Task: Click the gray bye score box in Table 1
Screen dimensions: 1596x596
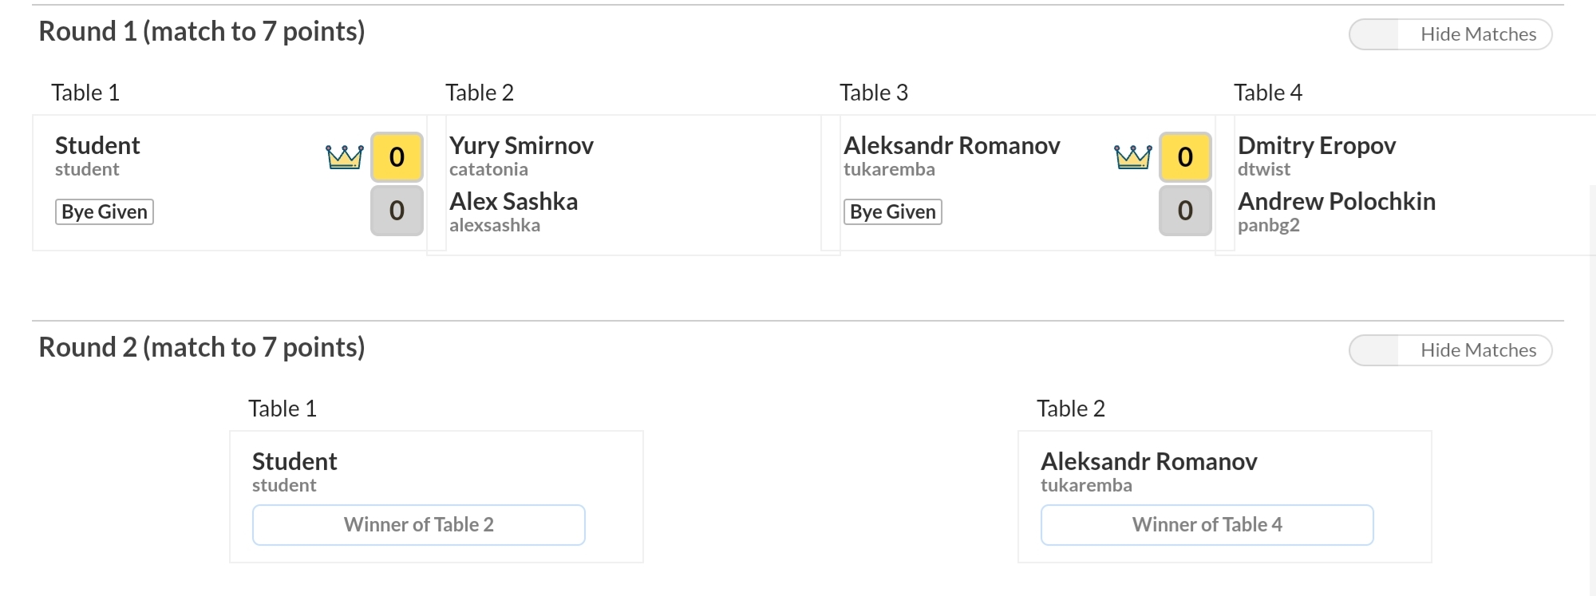Action: [397, 211]
